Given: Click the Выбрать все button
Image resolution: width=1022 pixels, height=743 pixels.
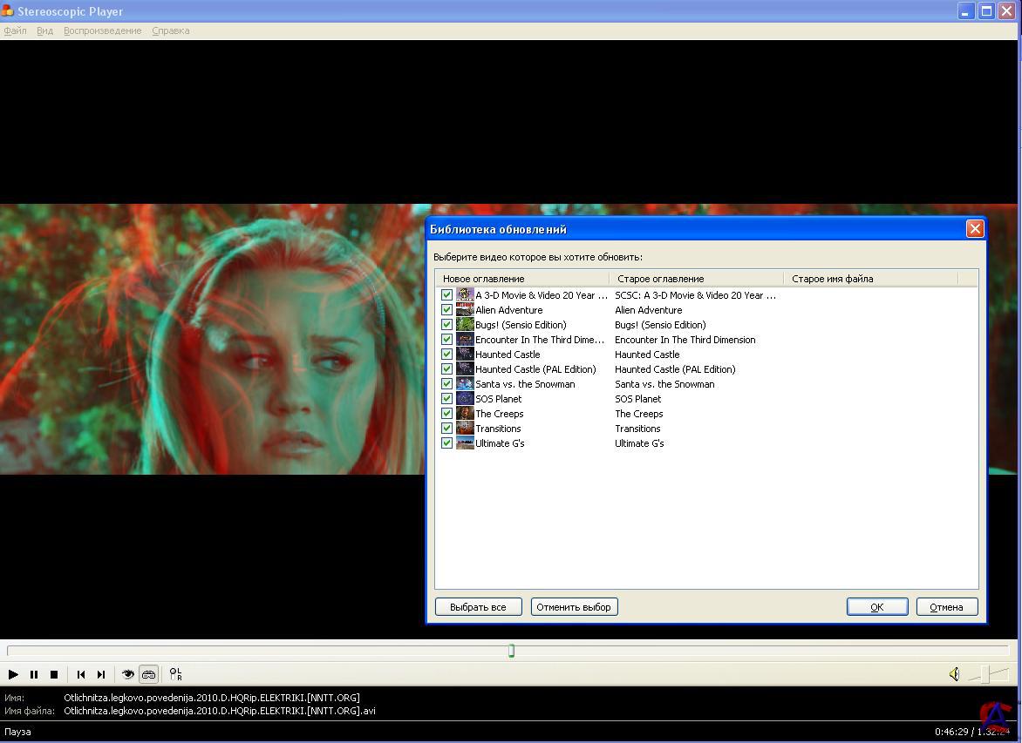Looking at the screenshot, I should click(x=478, y=607).
